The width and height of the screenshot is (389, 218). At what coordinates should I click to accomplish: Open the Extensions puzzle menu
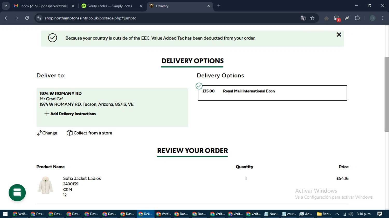click(357, 18)
